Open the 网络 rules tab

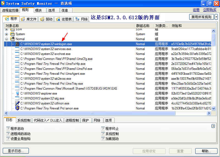pyautogui.click(x=81, y=19)
